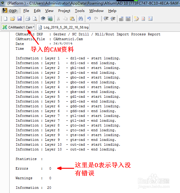The image size is (180, 193).
Task: Switch to the CAMtastic1.Cam tab
Action: click(x=18, y=27)
